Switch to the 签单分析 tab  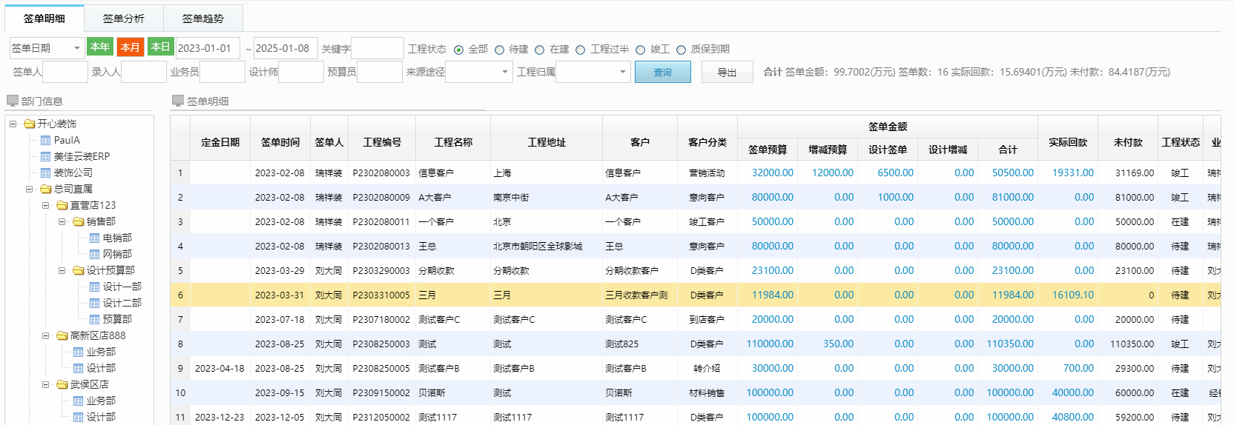pyautogui.click(x=123, y=19)
